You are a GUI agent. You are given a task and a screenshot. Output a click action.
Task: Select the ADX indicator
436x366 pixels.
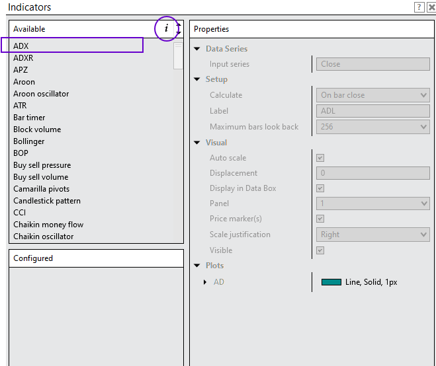(21, 46)
